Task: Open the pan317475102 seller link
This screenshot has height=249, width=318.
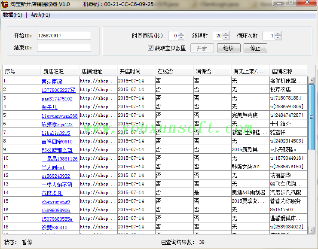Action: [57, 99]
